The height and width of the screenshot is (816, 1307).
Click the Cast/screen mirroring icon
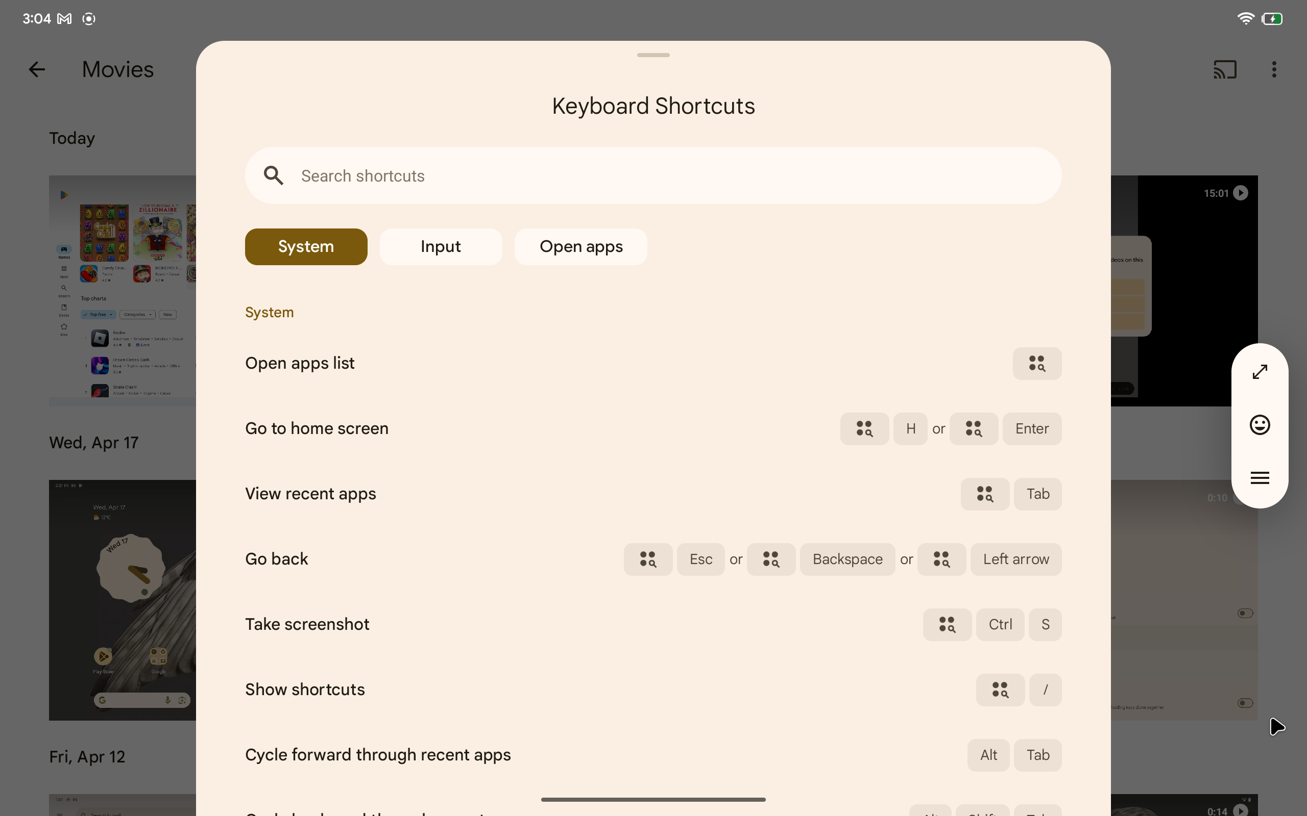(1224, 69)
